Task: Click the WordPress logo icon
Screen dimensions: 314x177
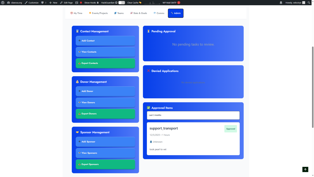Action: (3, 2)
